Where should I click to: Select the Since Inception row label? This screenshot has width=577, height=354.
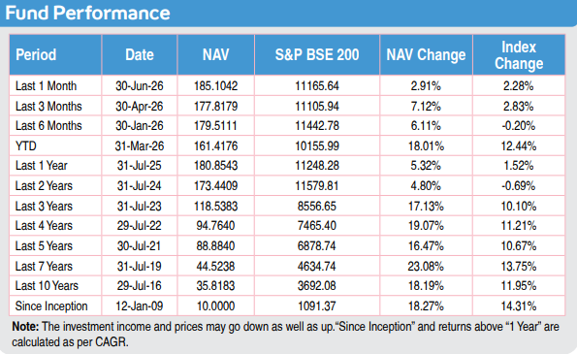click(x=51, y=306)
